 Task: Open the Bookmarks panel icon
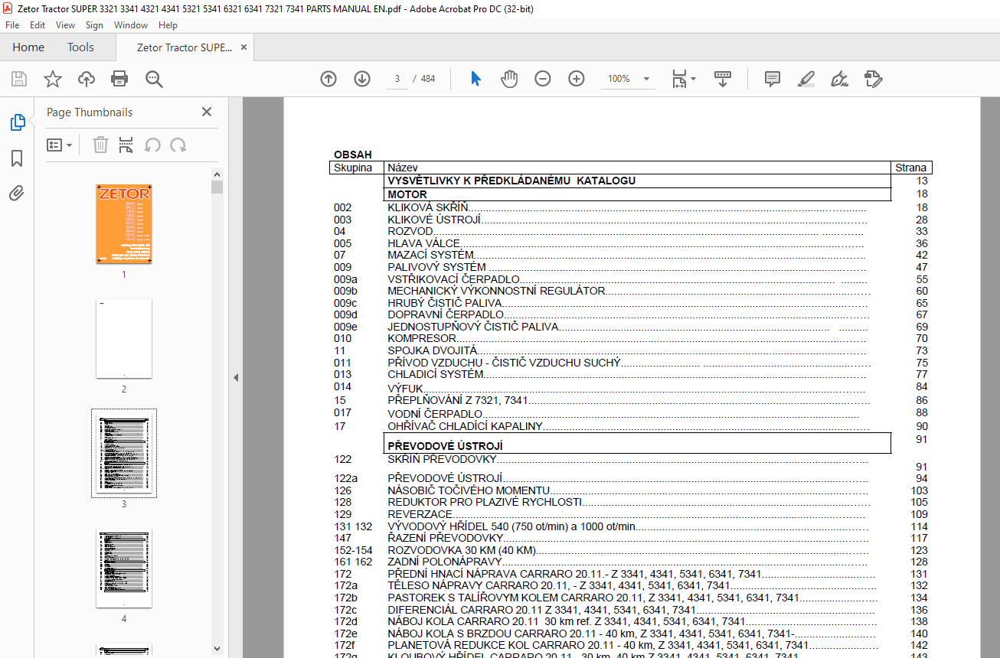coord(17,158)
